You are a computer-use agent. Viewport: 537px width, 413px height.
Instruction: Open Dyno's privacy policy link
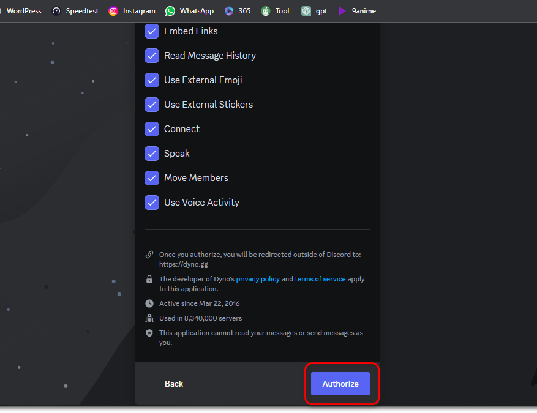click(x=258, y=279)
